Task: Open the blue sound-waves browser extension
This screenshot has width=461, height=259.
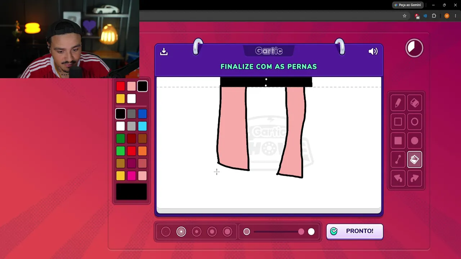Action: (x=425, y=16)
